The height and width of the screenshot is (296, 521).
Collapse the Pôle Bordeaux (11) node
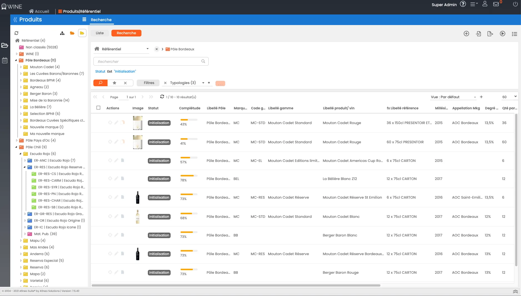point(16,60)
